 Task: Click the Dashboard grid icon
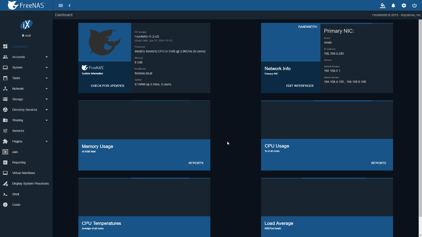[5, 46]
